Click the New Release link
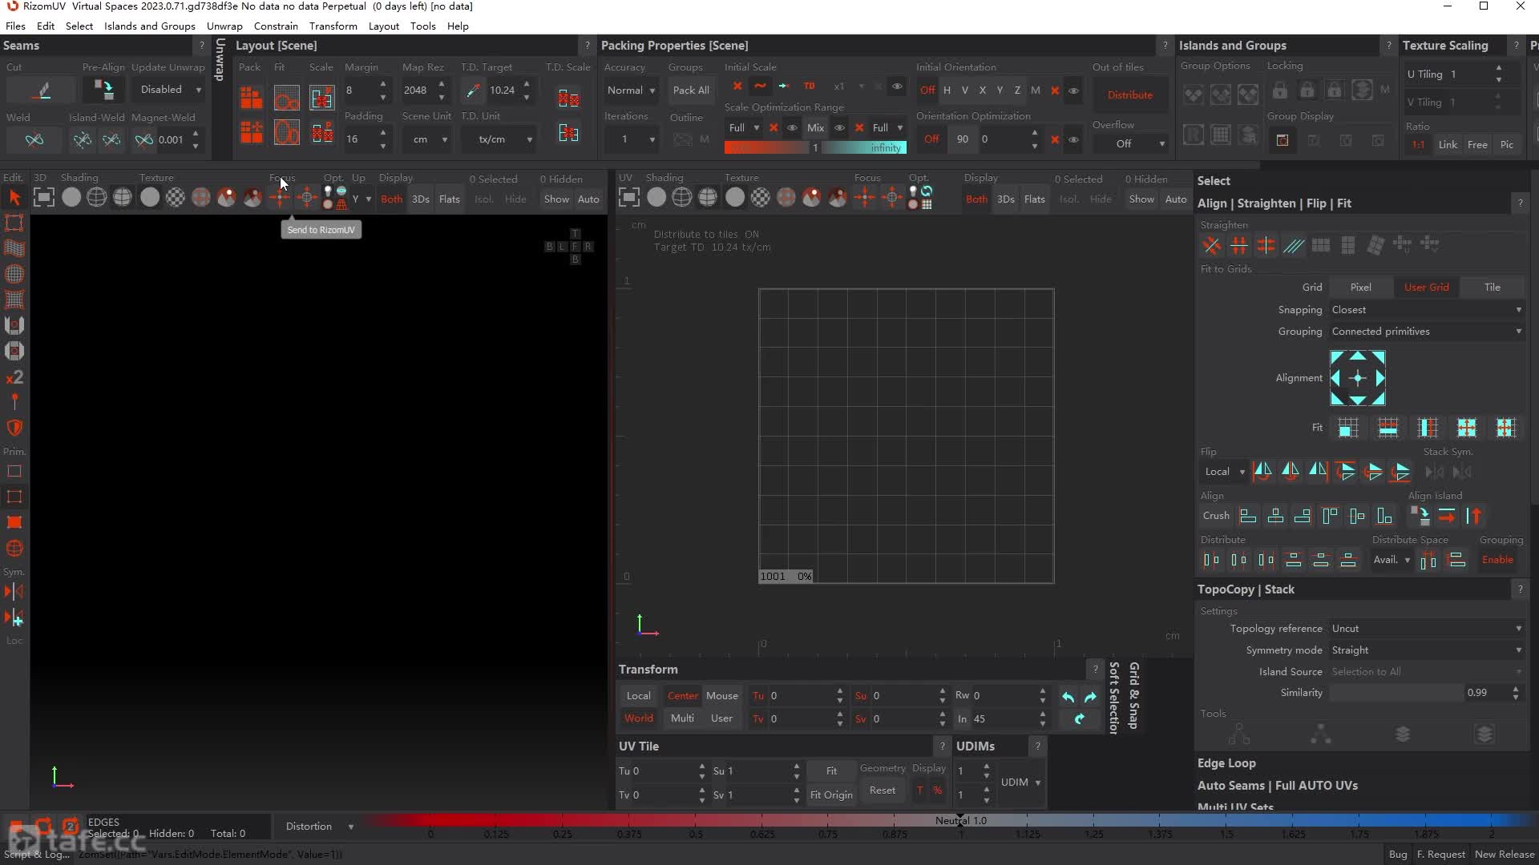 click(x=1505, y=855)
